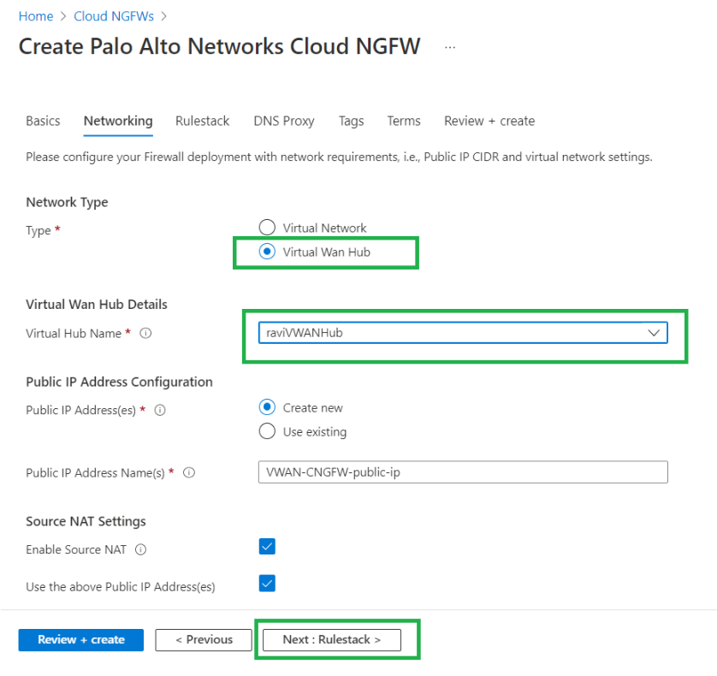
Task: Open the Rulestack tab
Action: click(202, 121)
